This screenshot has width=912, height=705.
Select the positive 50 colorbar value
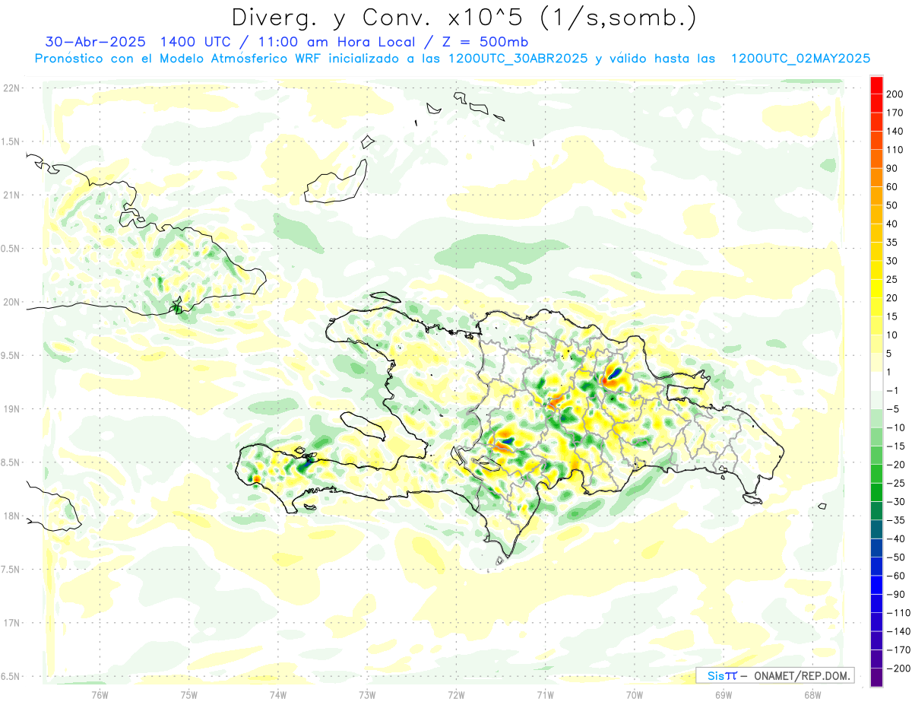coord(892,205)
